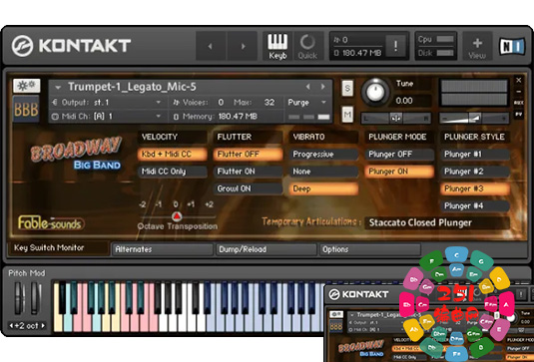This screenshot has height=362, width=534.
Task: Select Flutter OFF option
Action: pos(248,155)
